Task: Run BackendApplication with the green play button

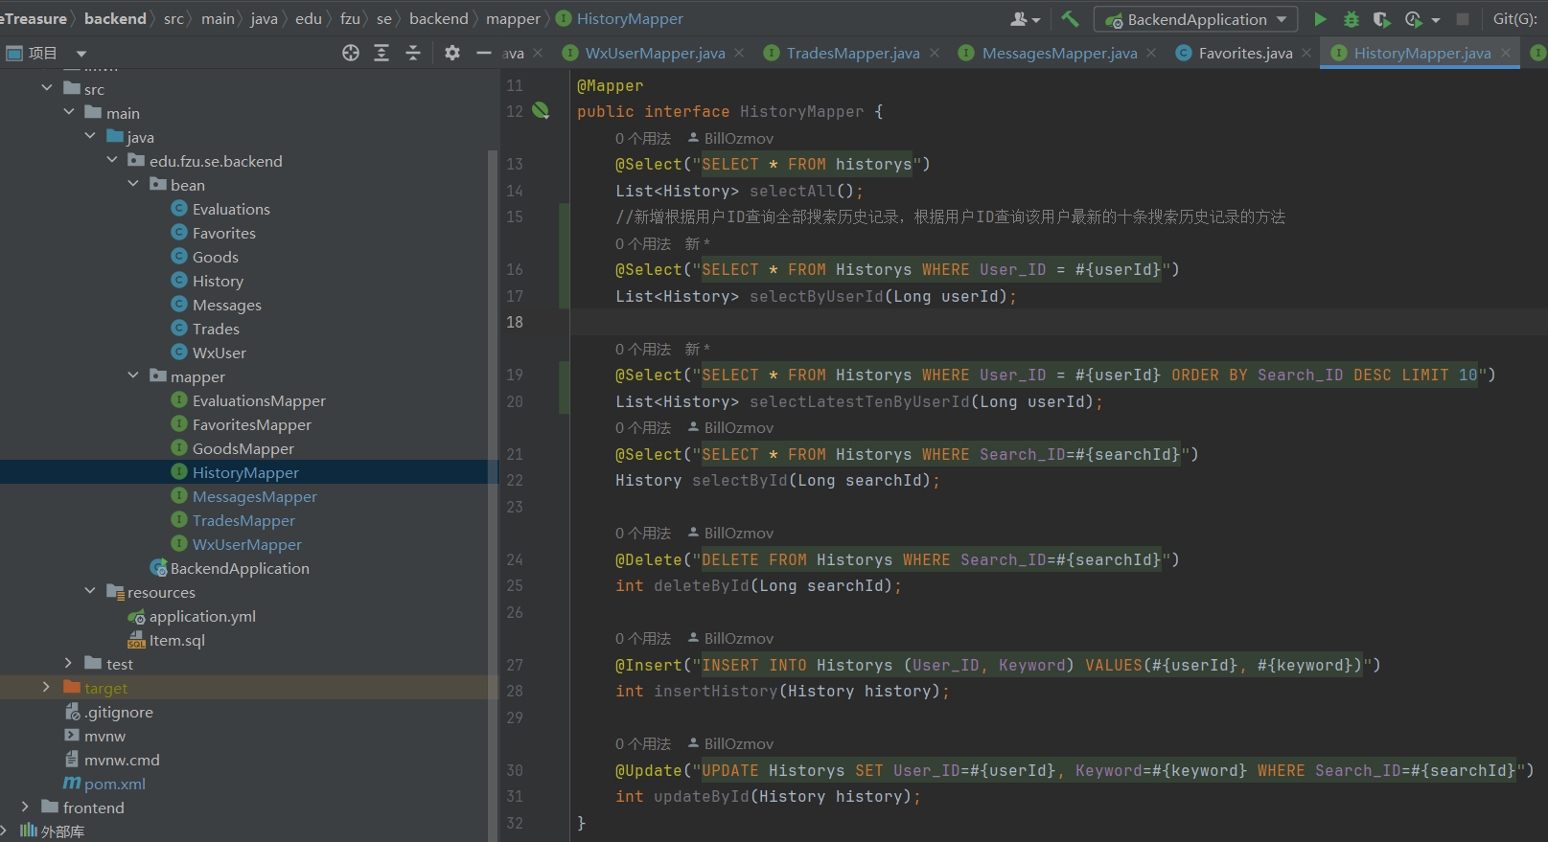Action: pos(1320,19)
